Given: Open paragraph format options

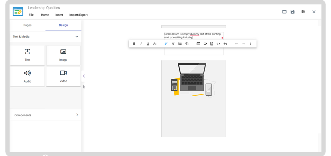Looking at the screenshot, I should click(187, 44).
